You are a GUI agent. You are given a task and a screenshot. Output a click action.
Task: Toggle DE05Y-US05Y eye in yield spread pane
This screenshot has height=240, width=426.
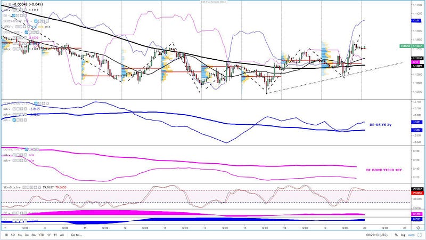tap(36, 103)
